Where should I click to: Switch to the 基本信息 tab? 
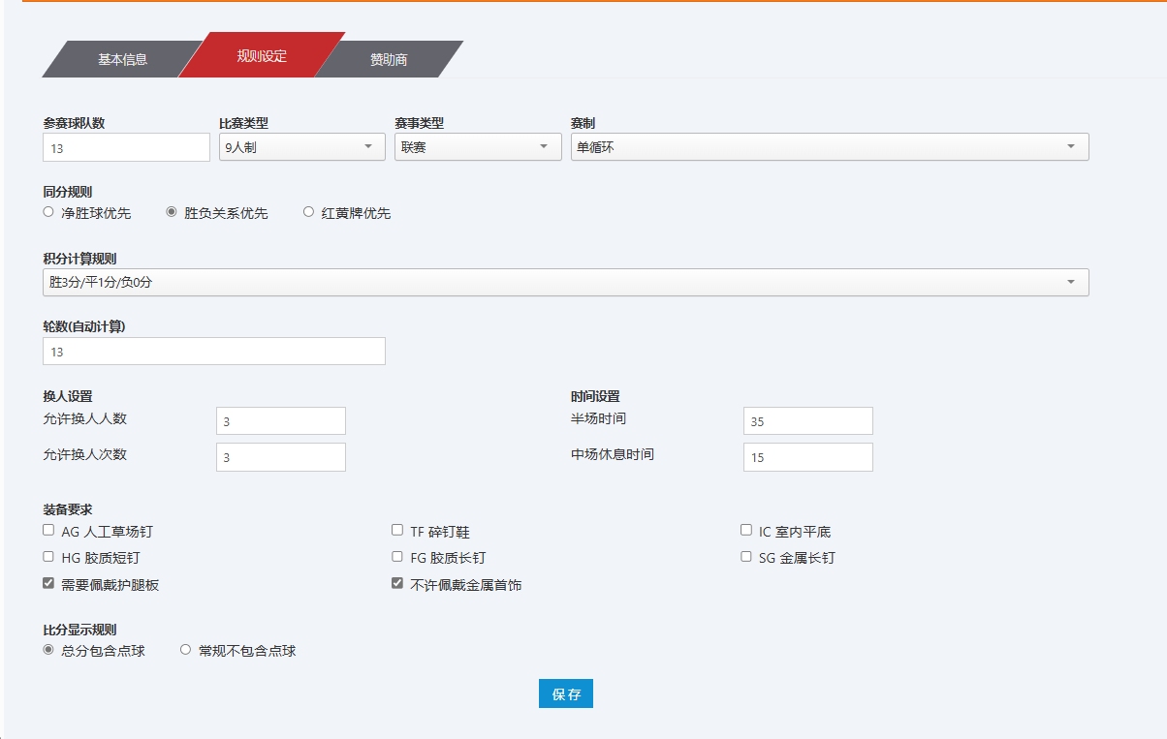tap(122, 59)
